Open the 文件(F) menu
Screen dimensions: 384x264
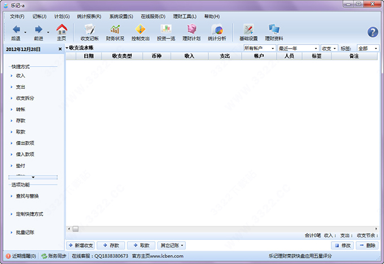pyautogui.click(x=17, y=16)
